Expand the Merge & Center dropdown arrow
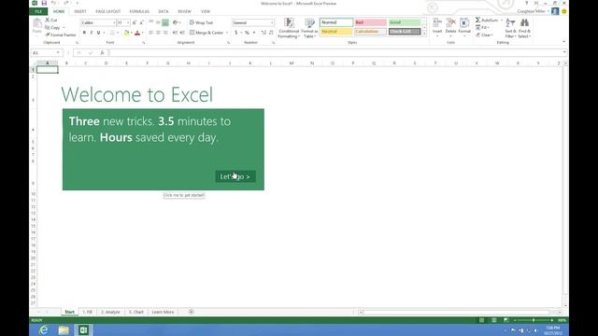 pyautogui.click(x=227, y=33)
